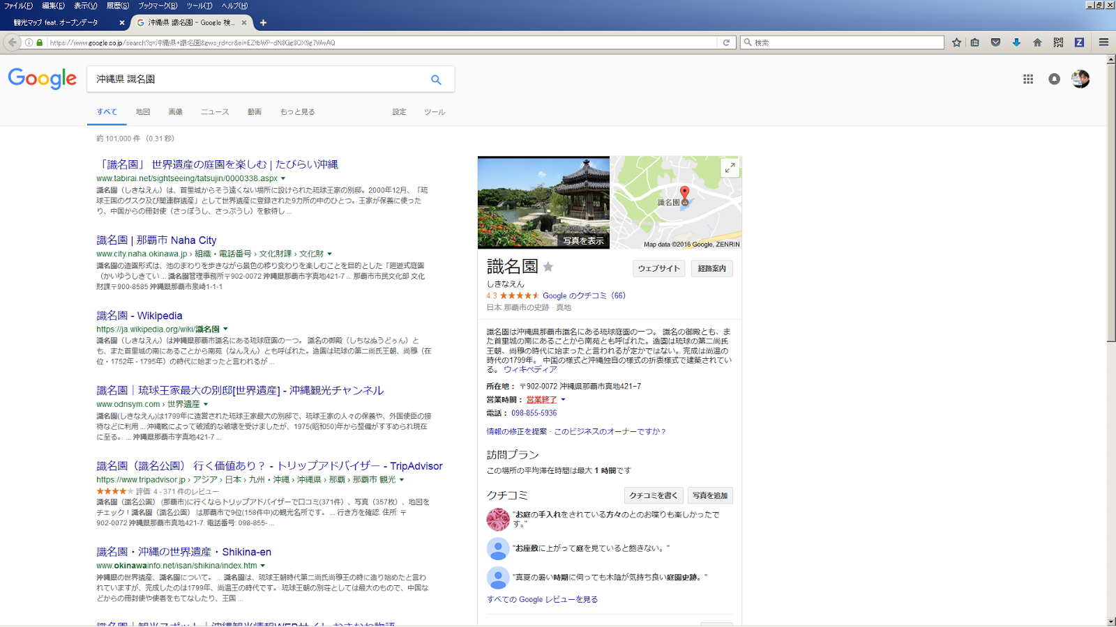1116x627 pixels.
Task: Open the TripAdvisor 識名園 result link
Action: (269, 466)
